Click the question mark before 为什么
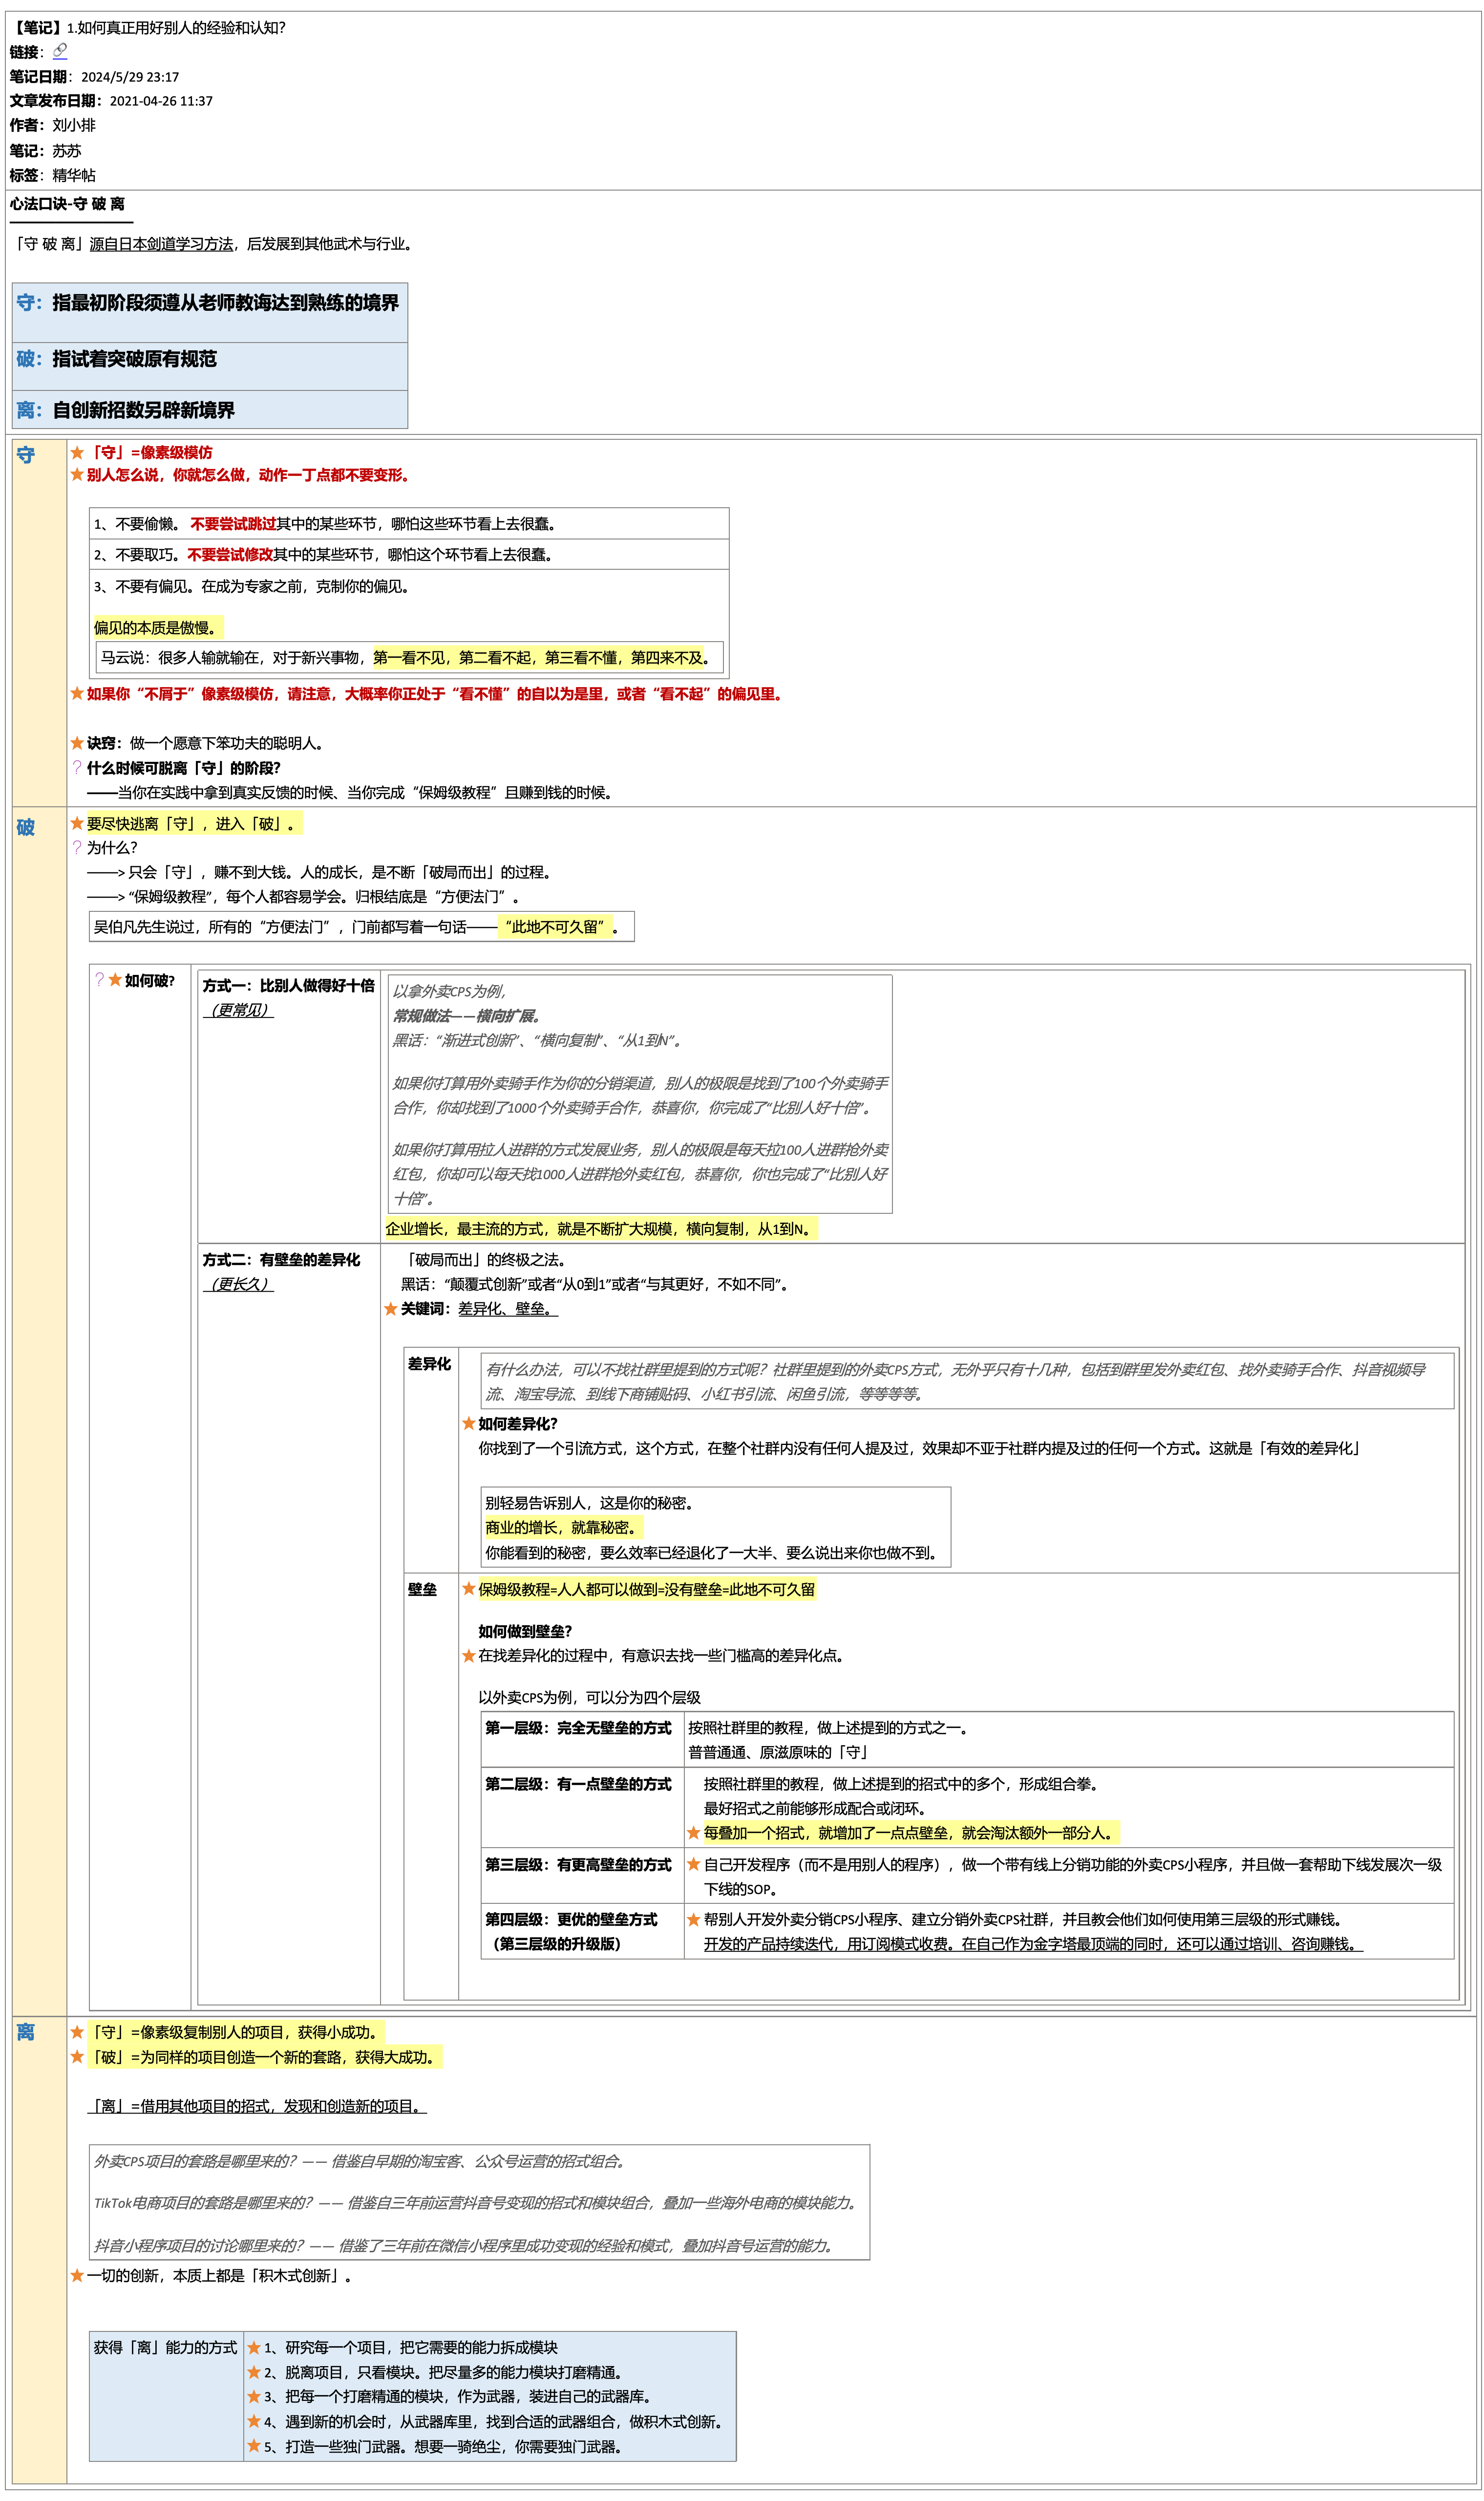Viewport: 1484px width, 2501px height. [77, 847]
